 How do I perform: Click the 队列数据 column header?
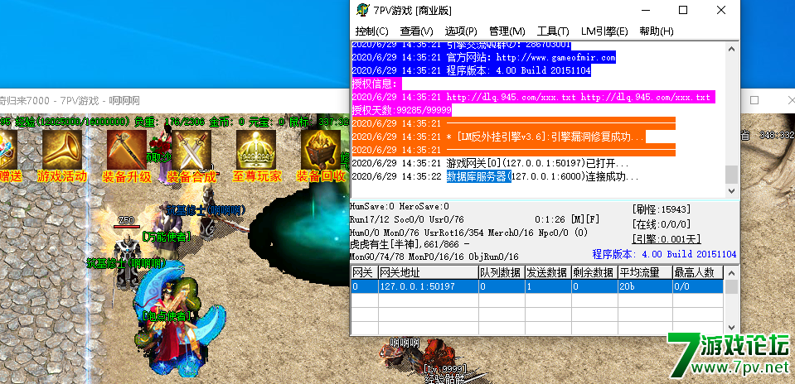[502, 273]
